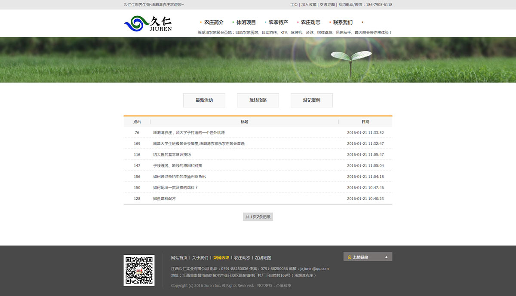Open article 鲫鱼饵料配方
The height and width of the screenshot is (296, 516).
point(164,199)
